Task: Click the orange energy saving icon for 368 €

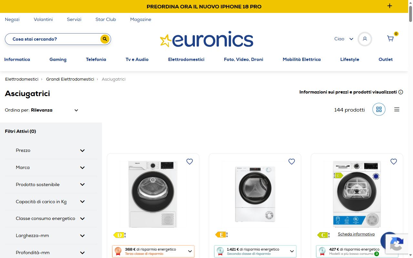Action: (x=118, y=251)
